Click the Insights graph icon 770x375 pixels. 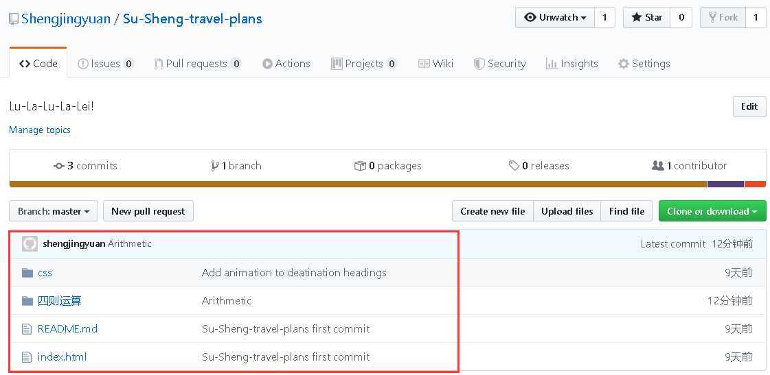pos(552,64)
